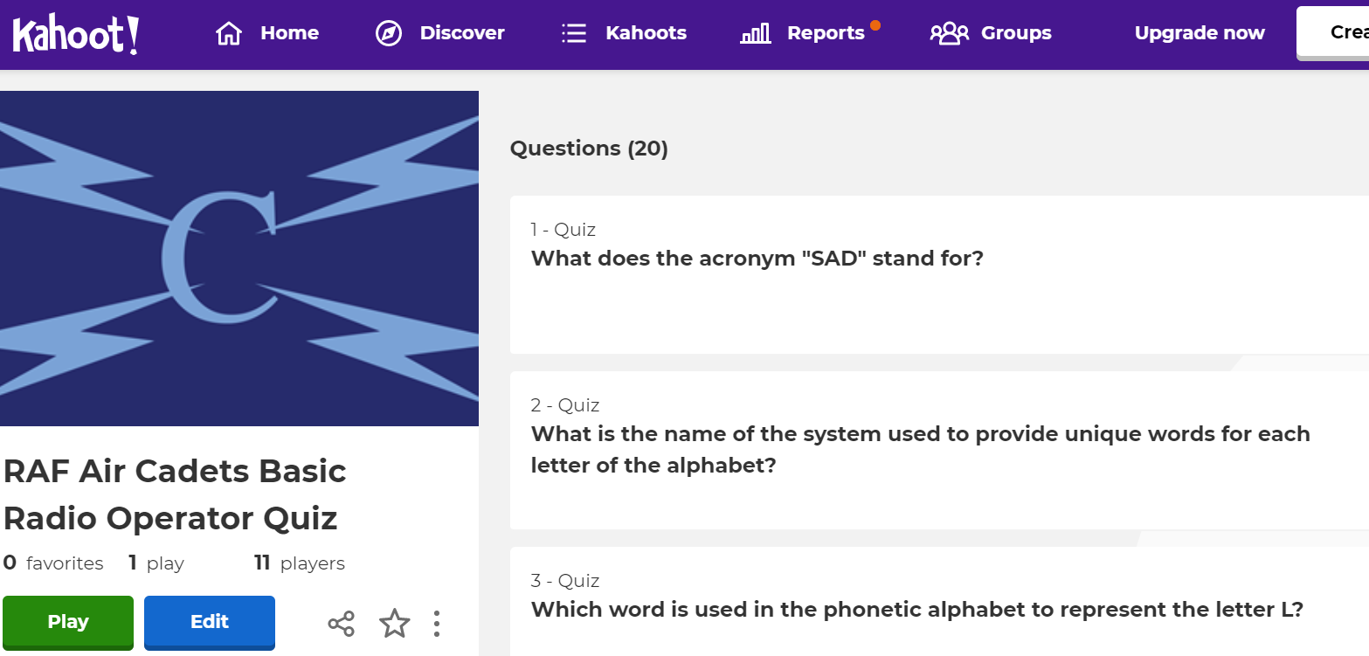Click the Kahoots list icon
Viewport: 1369px width, 656px height.
point(574,33)
